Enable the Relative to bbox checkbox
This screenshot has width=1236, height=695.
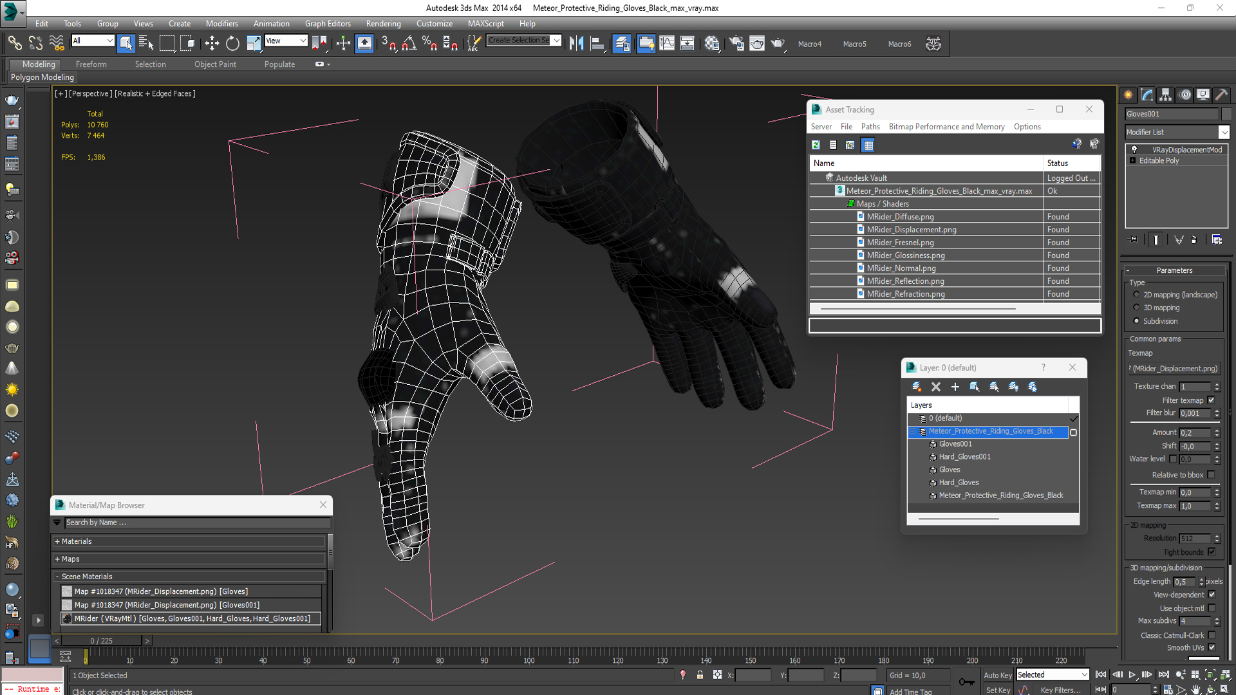pyautogui.click(x=1211, y=475)
